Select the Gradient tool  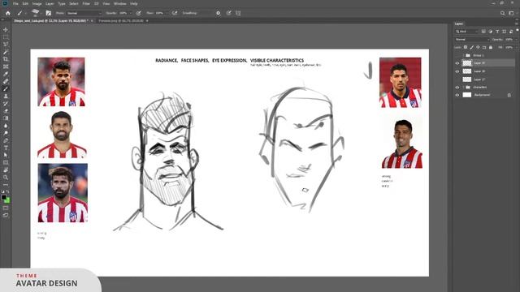pyautogui.click(x=6, y=118)
